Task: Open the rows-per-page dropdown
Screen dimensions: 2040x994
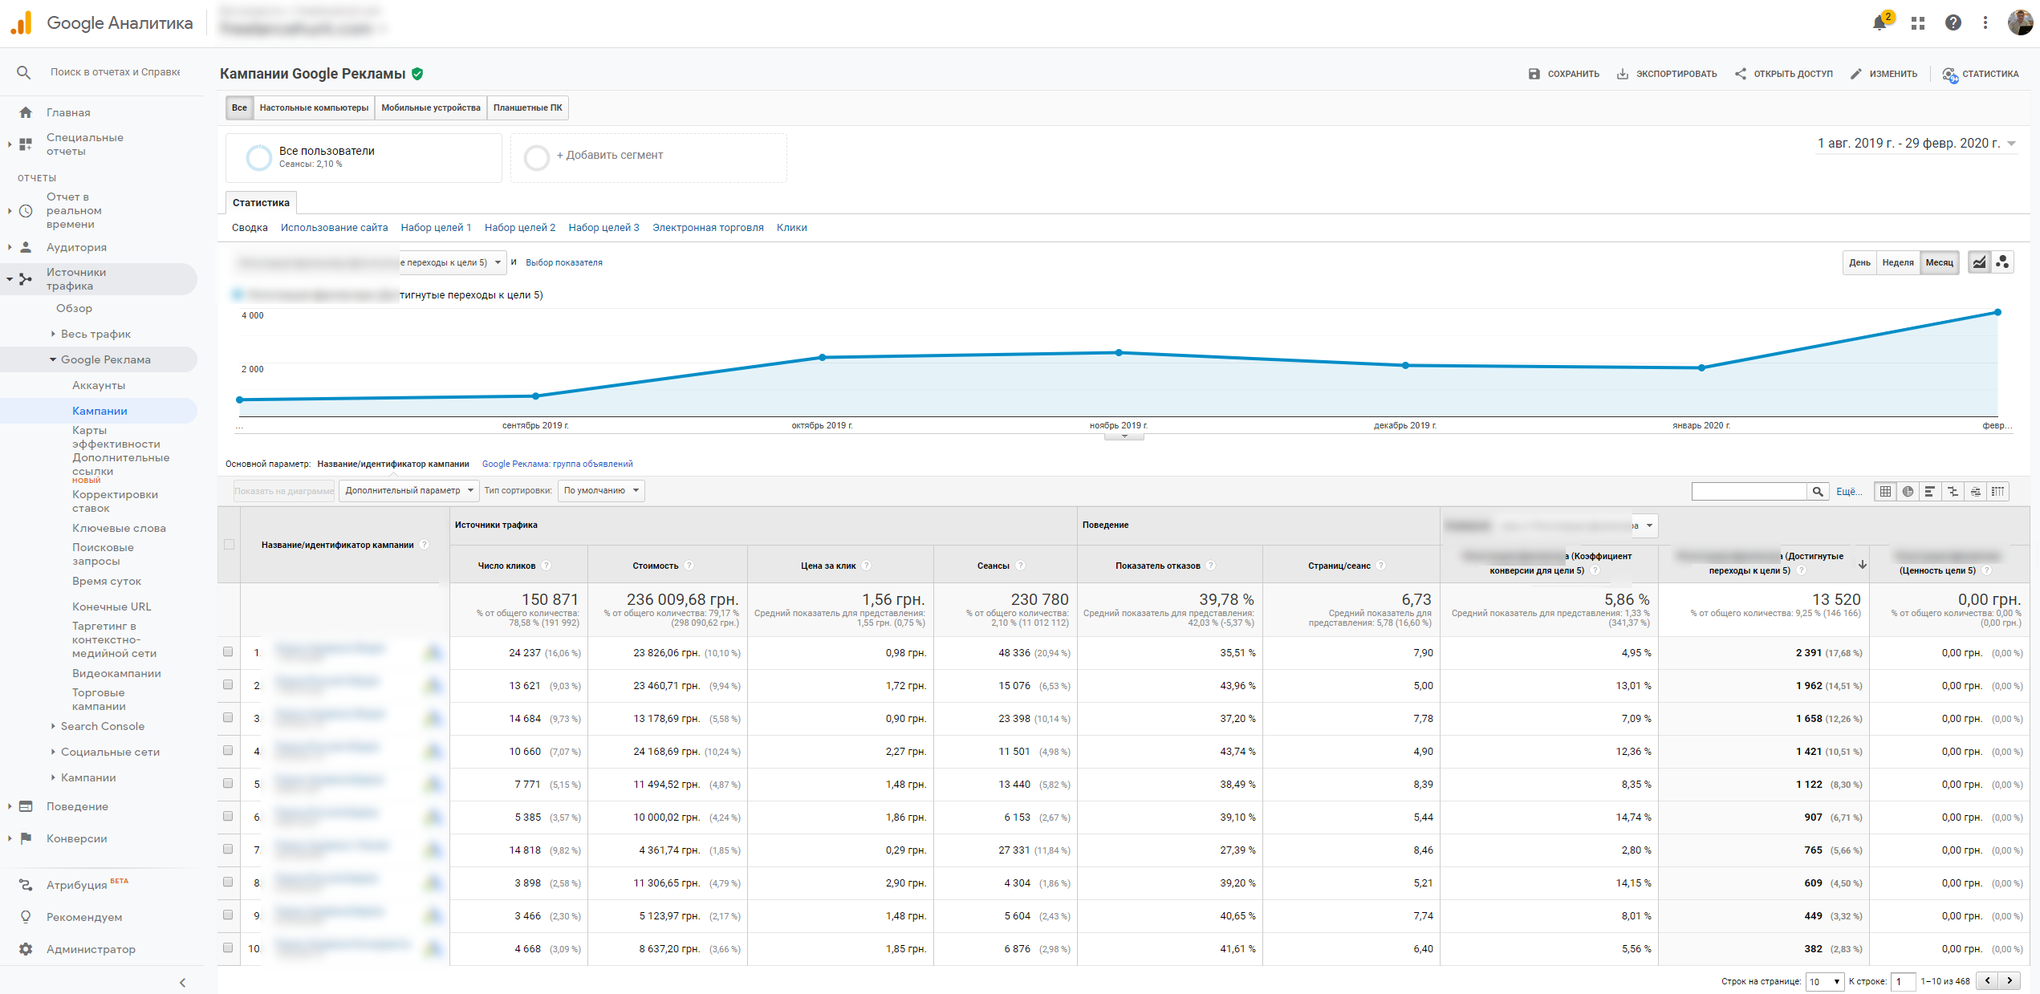Action: [x=1824, y=981]
